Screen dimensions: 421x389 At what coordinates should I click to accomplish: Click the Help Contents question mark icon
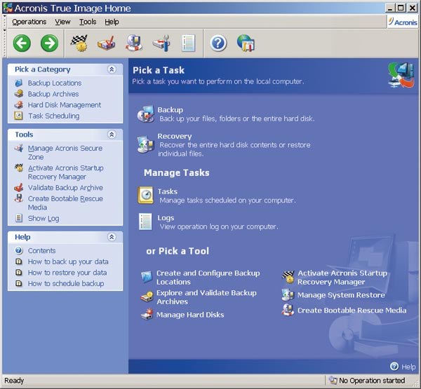(19, 250)
